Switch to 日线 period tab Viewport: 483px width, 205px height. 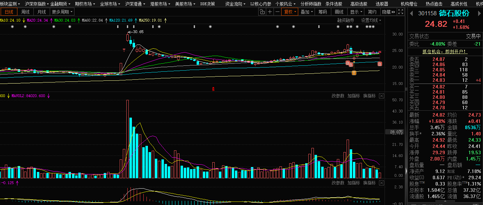tap(8, 12)
